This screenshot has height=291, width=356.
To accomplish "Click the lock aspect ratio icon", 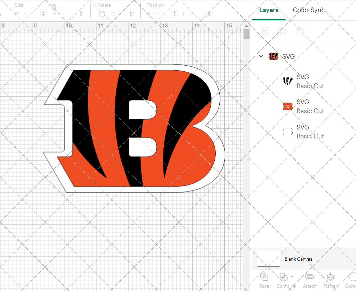I will [54, 7].
